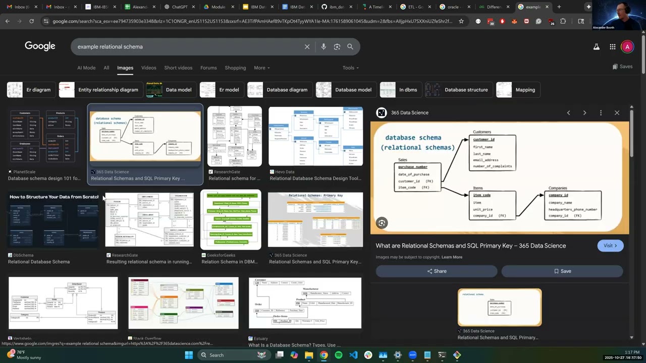Close the image preview panel
Viewport: 646px width, 363px height.
tap(617, 113)
